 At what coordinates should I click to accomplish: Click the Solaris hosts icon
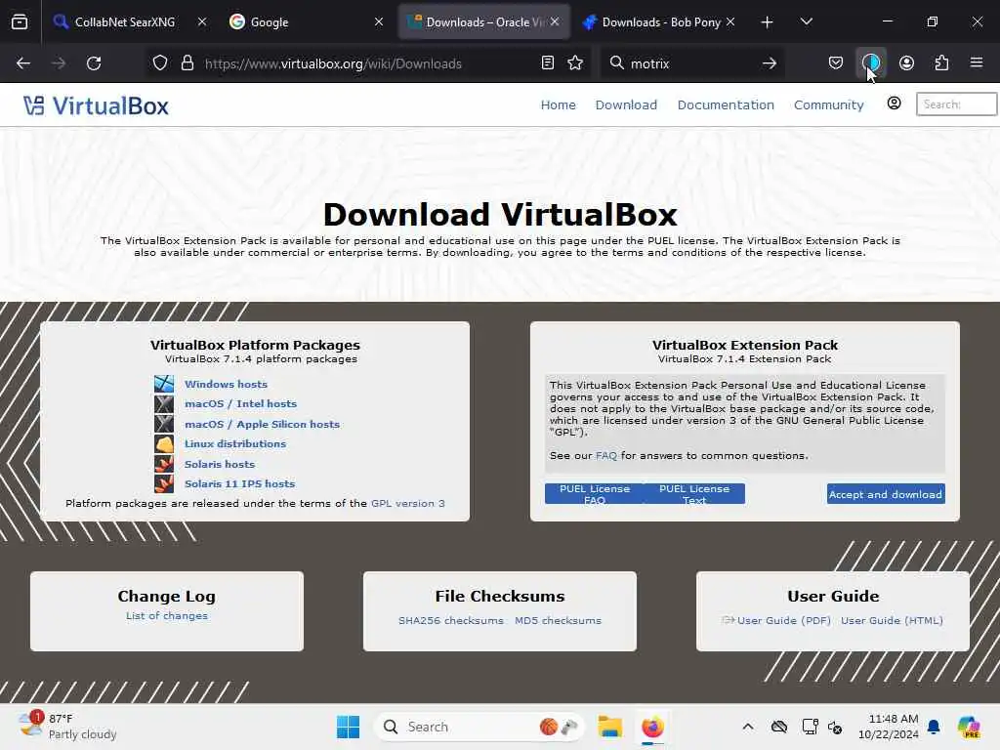pos(164,464)
